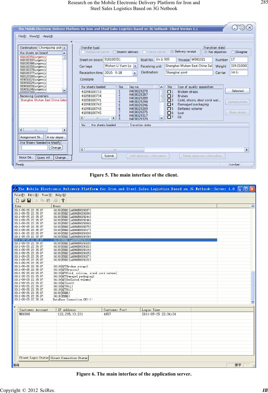
Task: Choose the No objection transition state
Action: tap(206, 52)
